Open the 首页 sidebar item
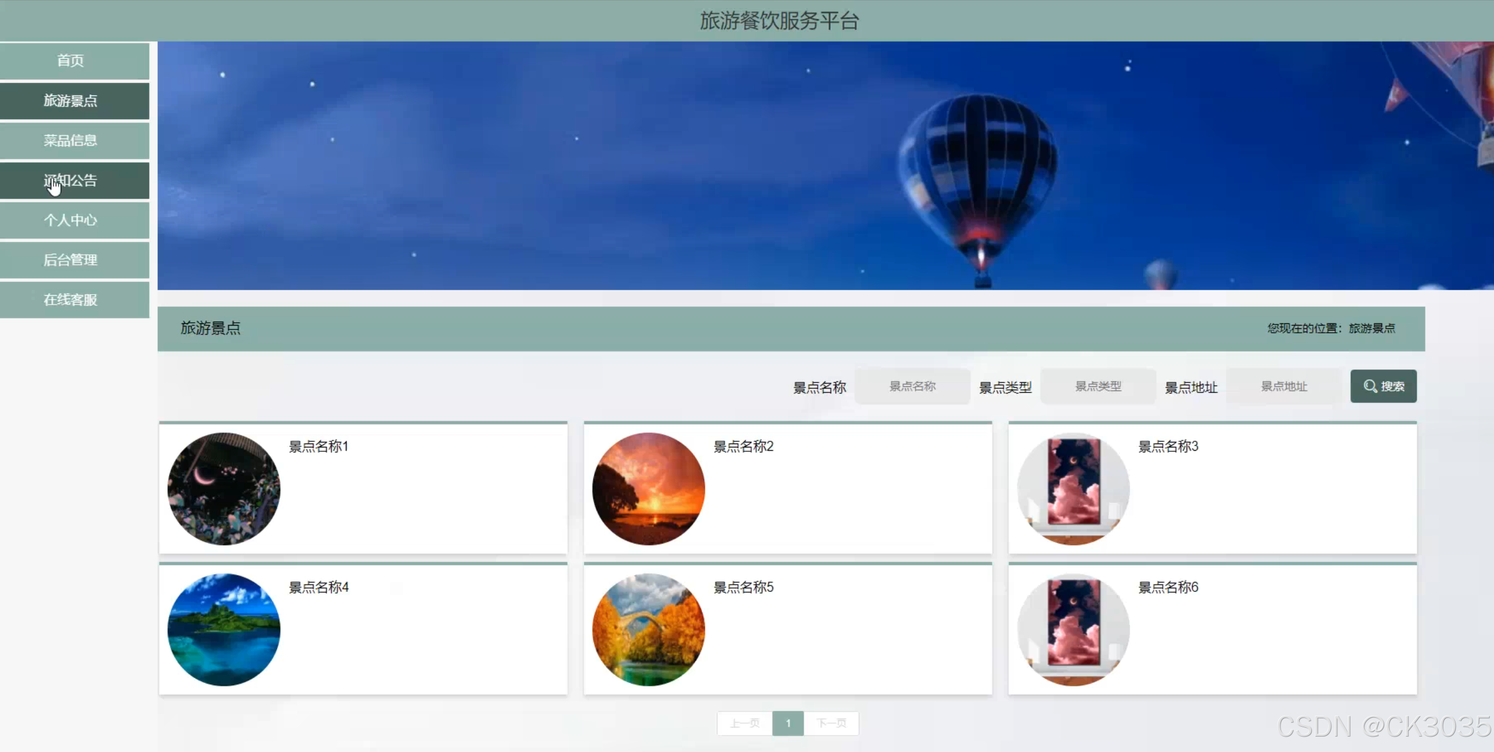The width and height of the screenshot is (1494, 752). pyautogui.click(x=70, y=60)
